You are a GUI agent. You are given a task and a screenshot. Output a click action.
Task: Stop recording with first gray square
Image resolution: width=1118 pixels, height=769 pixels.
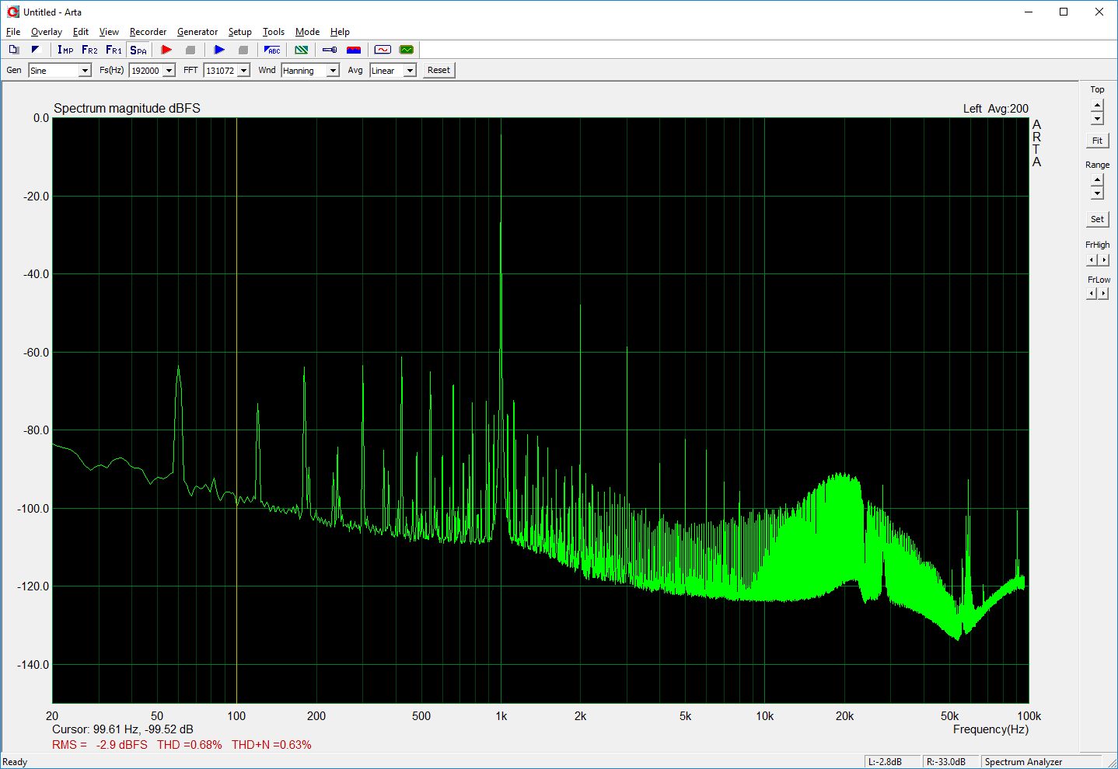(190, 50)
